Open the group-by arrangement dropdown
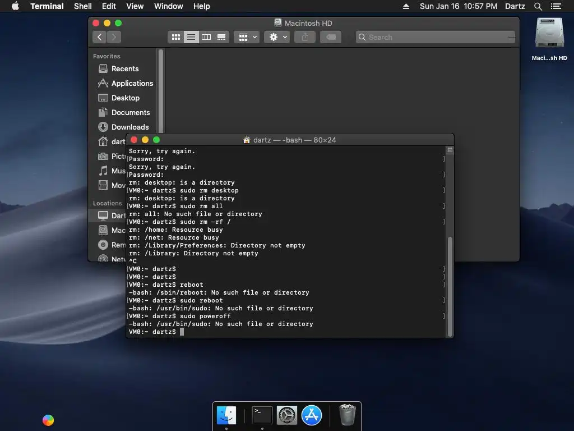This screenshot has width=574, height=431. tap(247, 37)
